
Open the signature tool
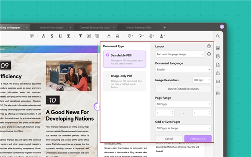(x=162, y=36)
